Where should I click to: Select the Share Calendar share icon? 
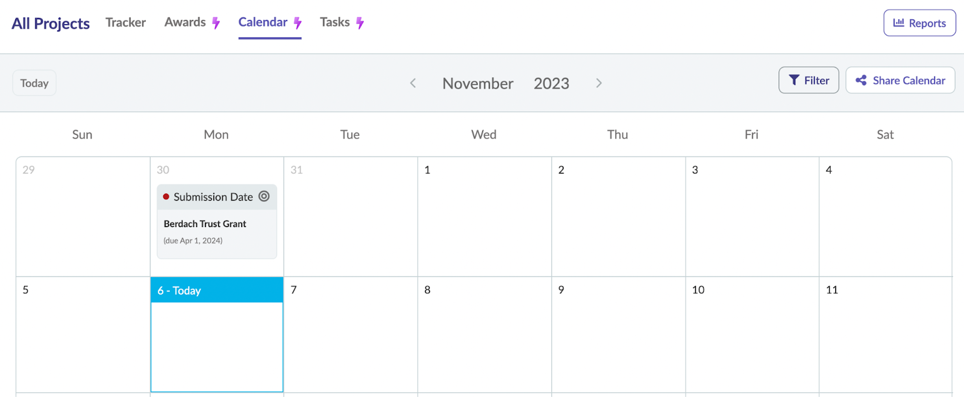pyautogui.click(x=862, y=80)
